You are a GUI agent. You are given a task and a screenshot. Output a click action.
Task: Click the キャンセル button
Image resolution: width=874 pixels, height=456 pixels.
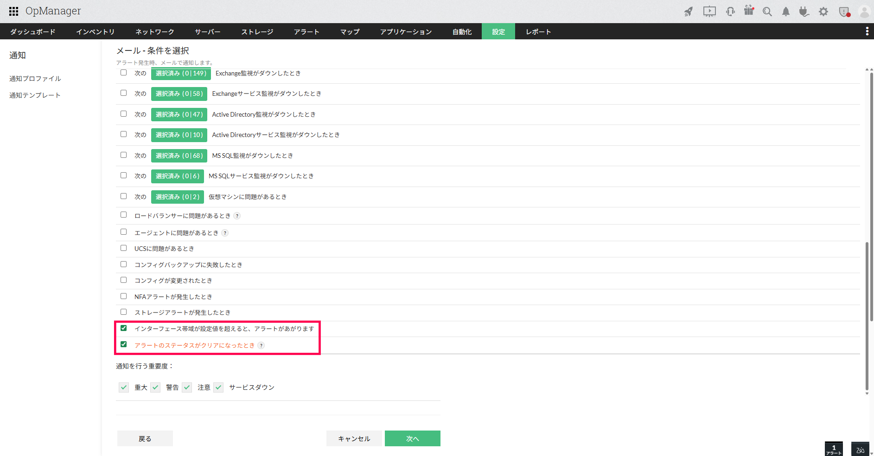click(x=354, y=438)
